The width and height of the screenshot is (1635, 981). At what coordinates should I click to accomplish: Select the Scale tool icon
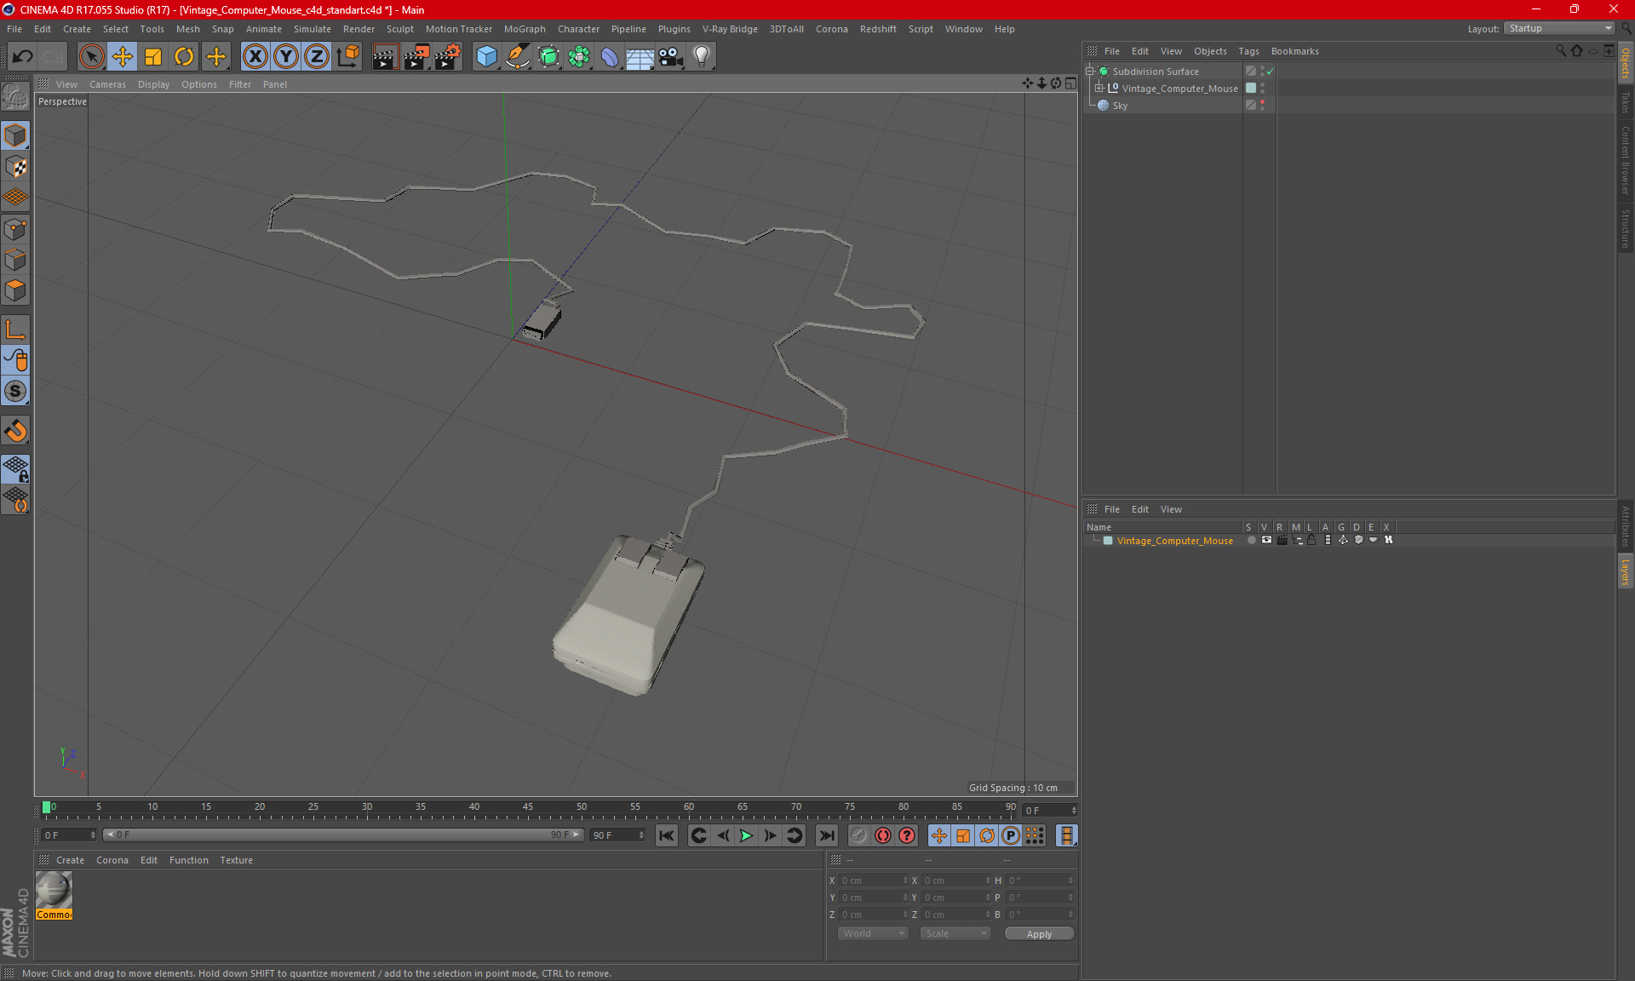tap(153, 57)
